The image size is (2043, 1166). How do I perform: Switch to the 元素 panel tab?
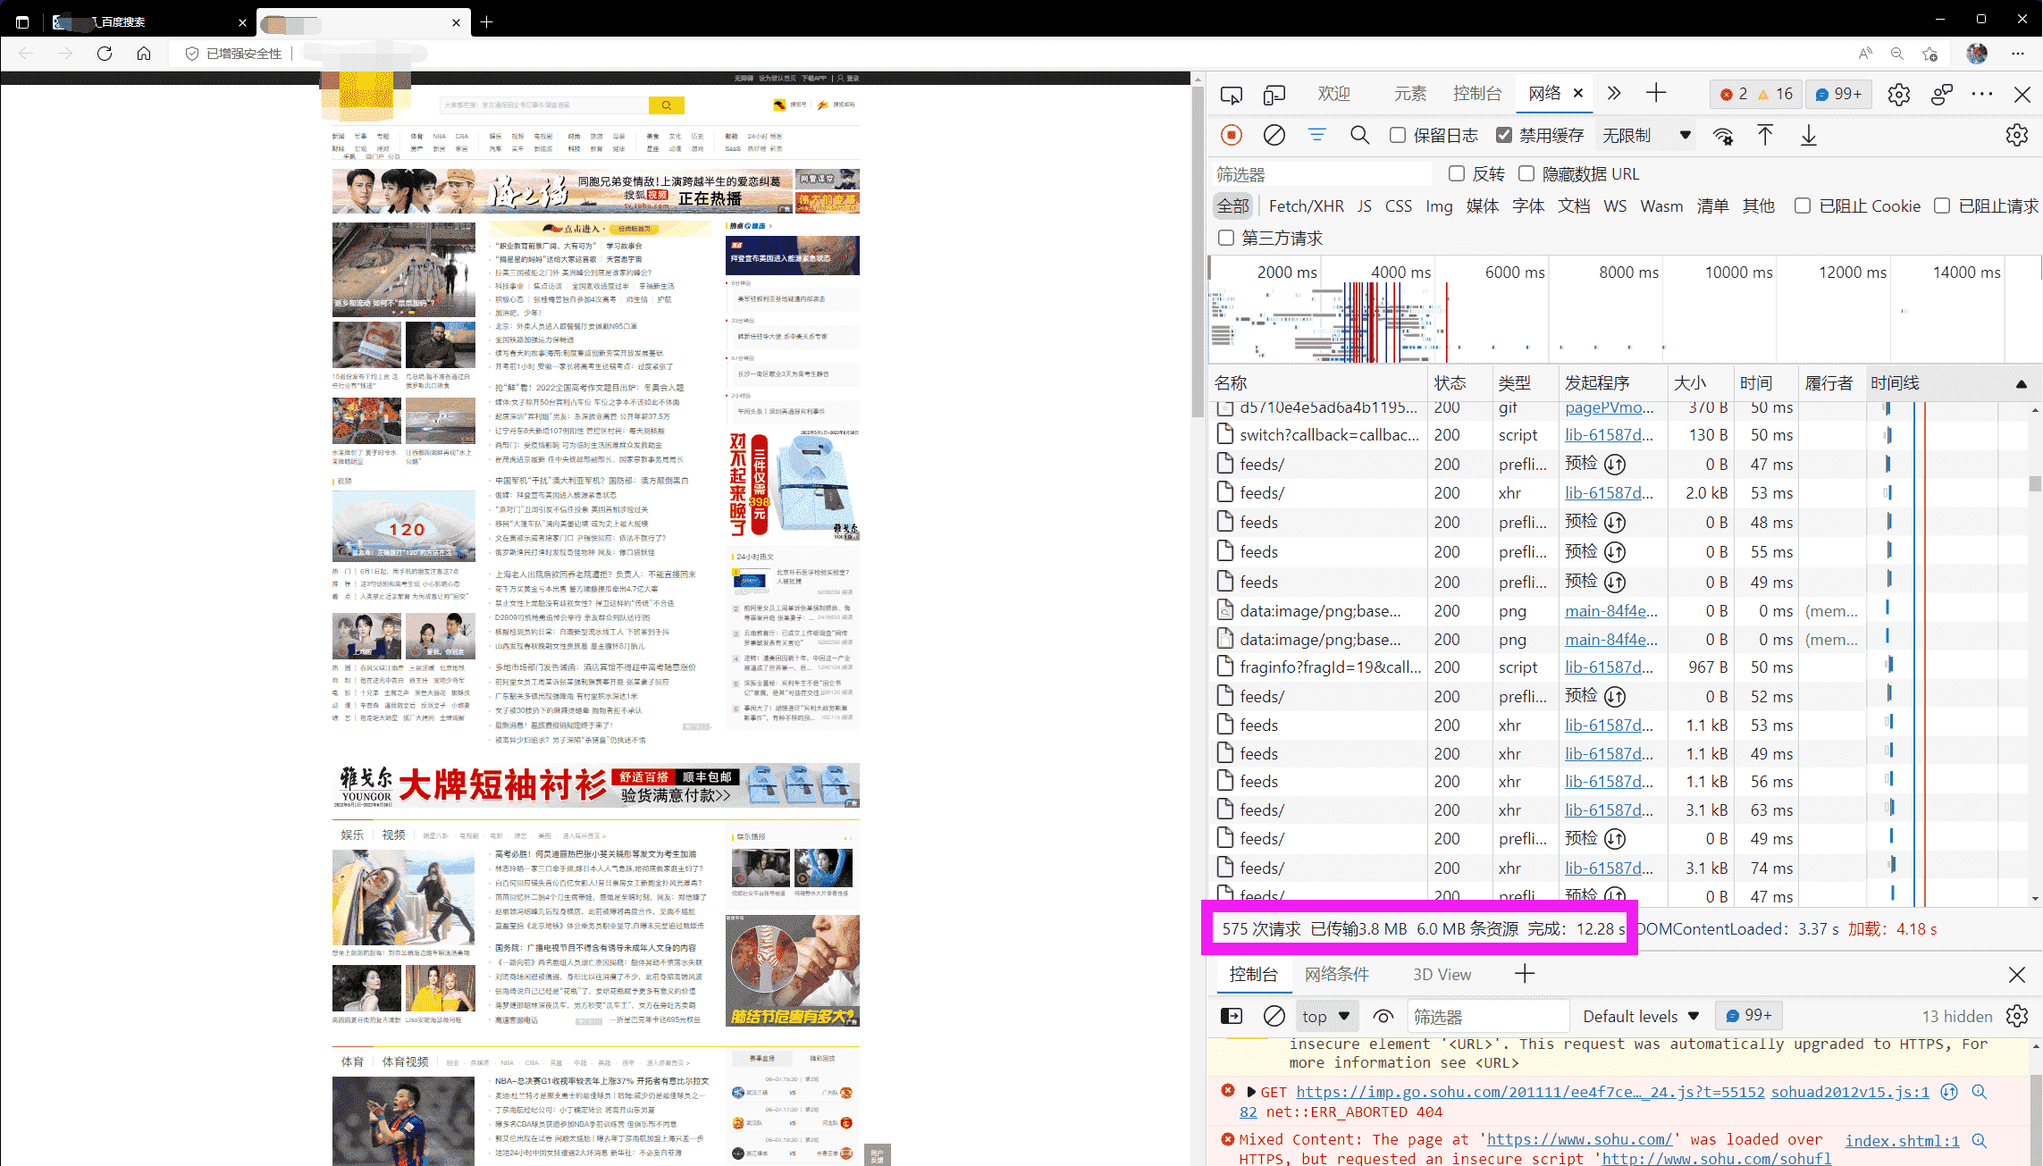coord(1409,93)
